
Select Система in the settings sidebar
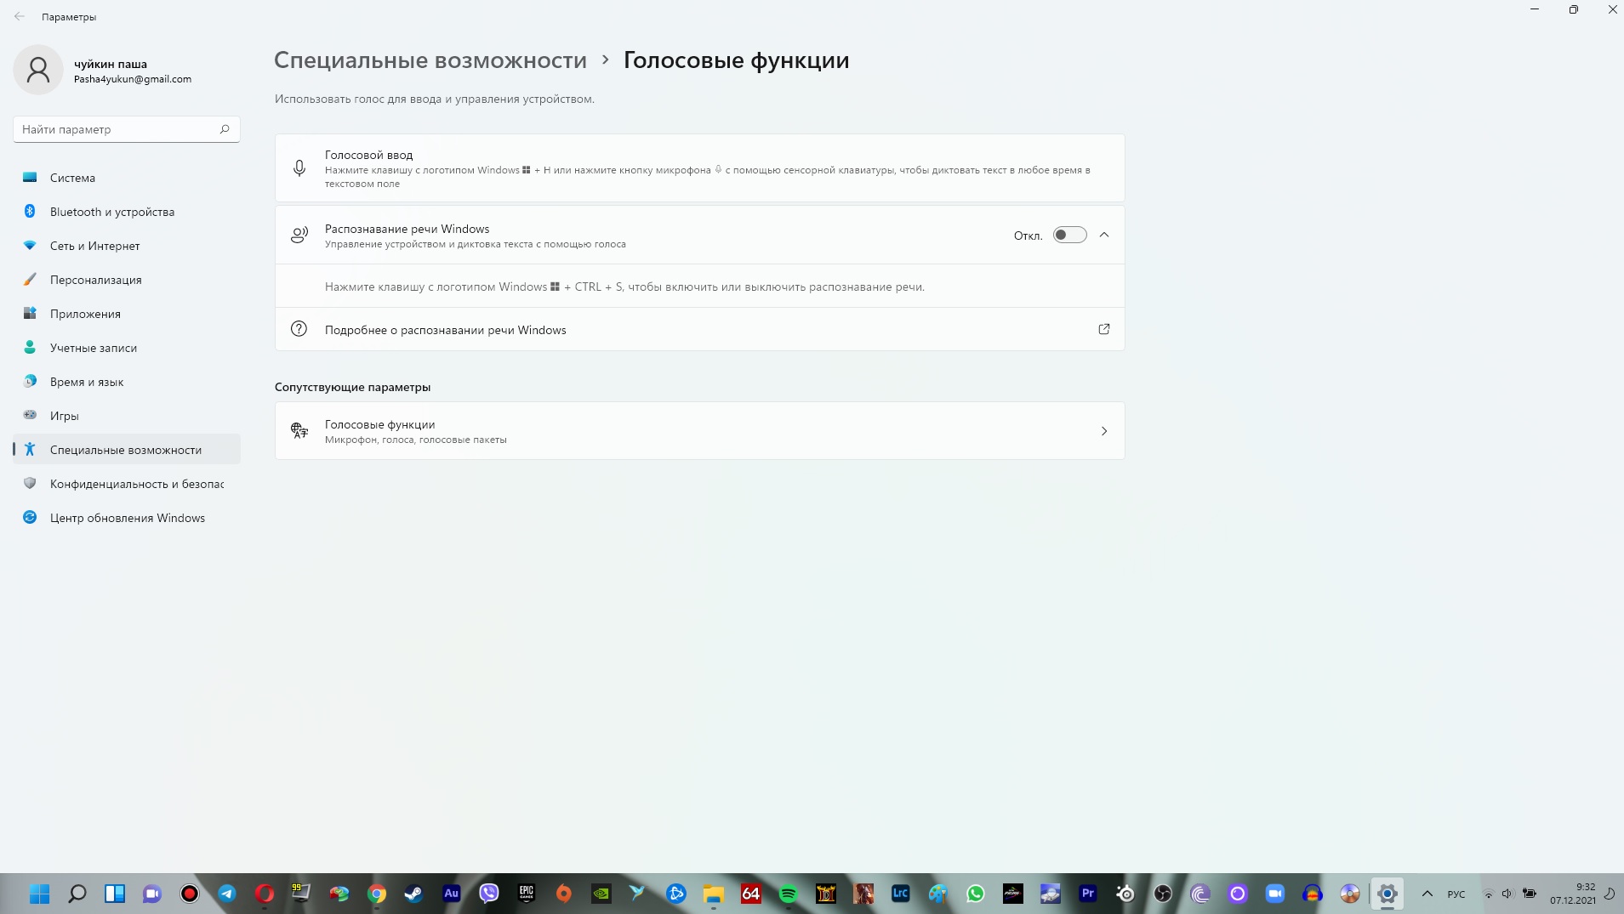[x=73, y=178]
